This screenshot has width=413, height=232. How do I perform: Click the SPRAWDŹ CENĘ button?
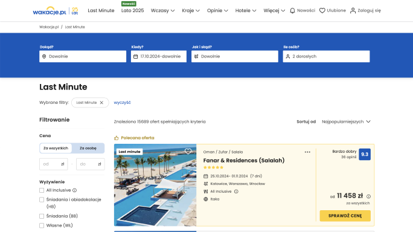pyautogui.click(x=345, y=216)
